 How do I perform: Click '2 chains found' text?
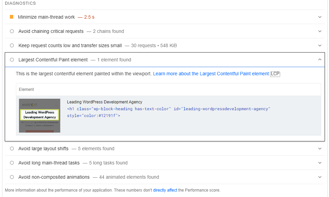pyautogui.click(x=109, y=31)
